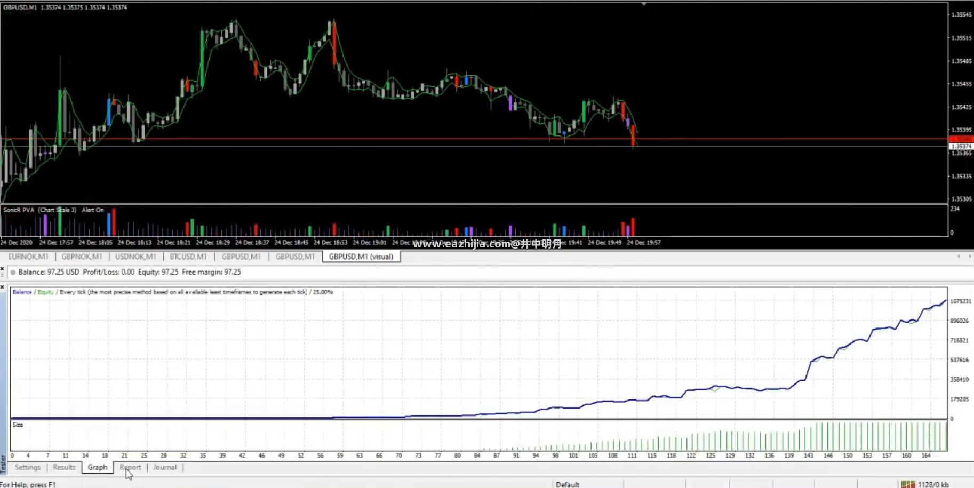The height and width of the screenshot is (488, 974).
Task: Open the GBPUSD,M1 tab just before the visual tab
Action: tap(295, 257)
